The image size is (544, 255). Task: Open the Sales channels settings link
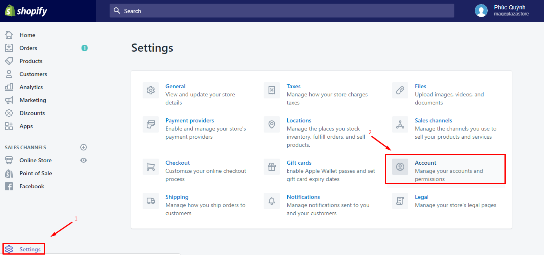tap(433, 120)
